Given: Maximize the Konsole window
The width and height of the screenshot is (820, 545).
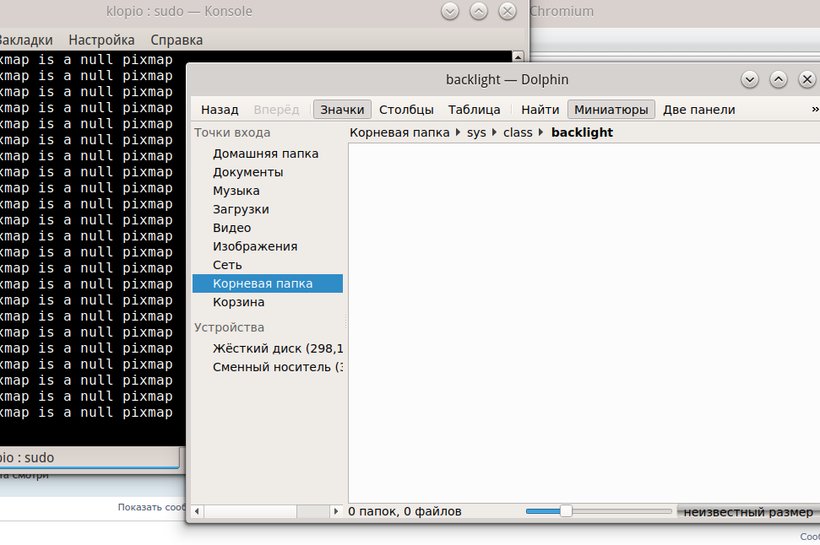Looking at the screenshot, I should click(479, 11).
